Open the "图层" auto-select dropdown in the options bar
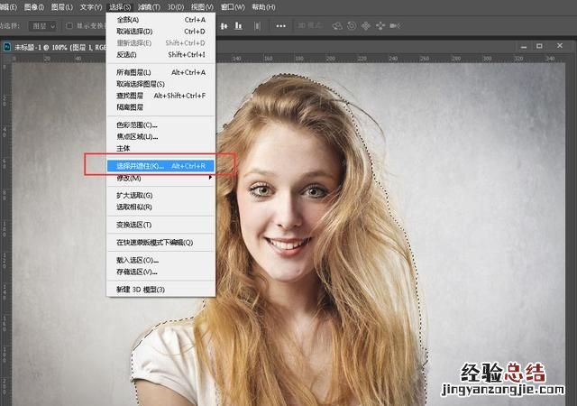This screenshot has height=406, width=577. click(41, 26)
